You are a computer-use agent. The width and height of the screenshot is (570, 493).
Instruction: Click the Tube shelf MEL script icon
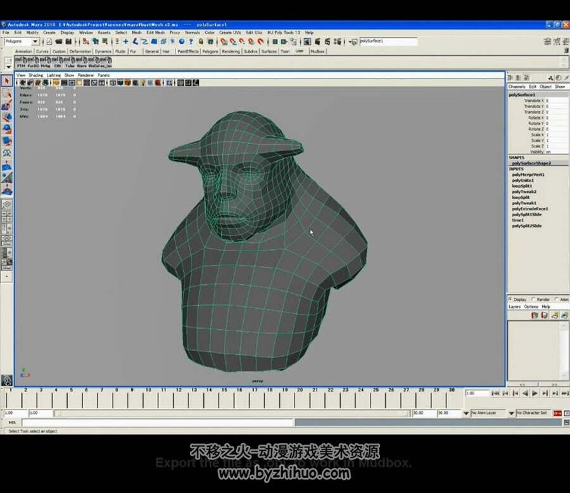70,62
